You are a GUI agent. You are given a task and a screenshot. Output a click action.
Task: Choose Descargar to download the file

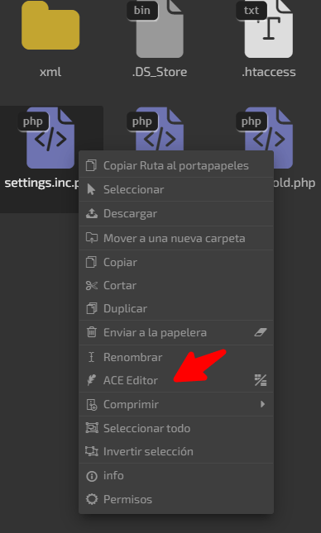[176, 213]
